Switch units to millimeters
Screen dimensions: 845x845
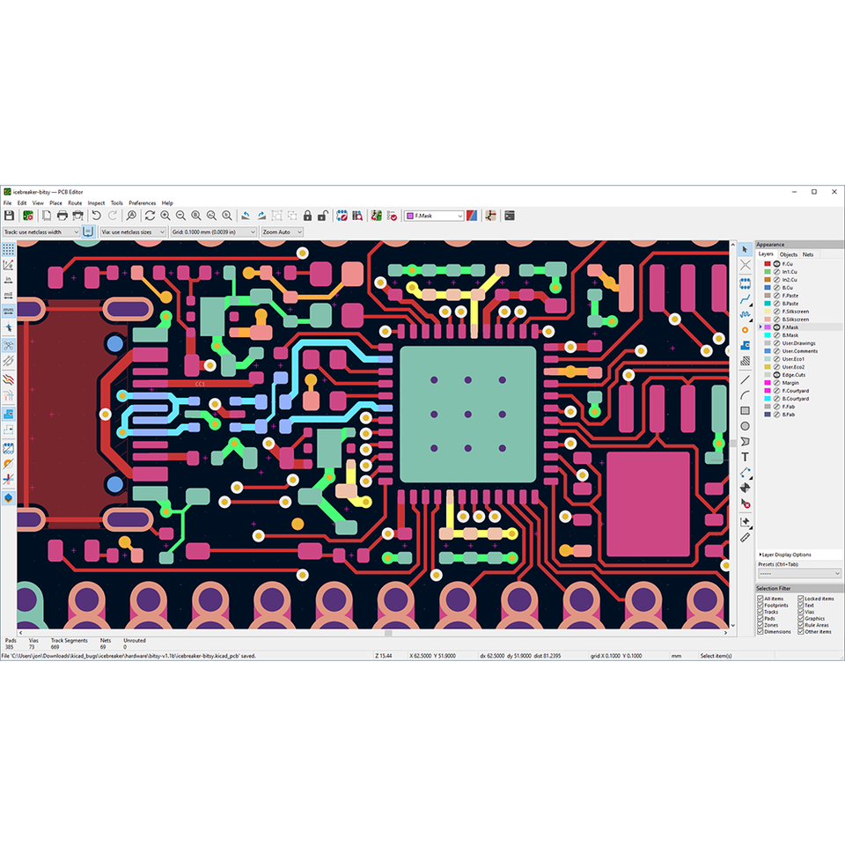point(8,311)
